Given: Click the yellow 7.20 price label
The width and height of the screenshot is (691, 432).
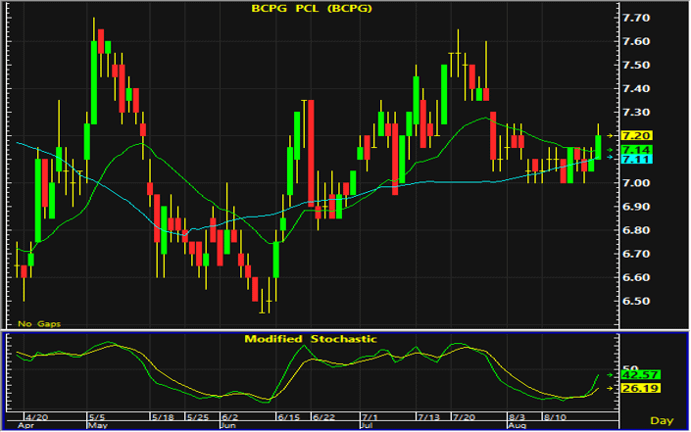Looking at the screenshot, I should point(636,135).
